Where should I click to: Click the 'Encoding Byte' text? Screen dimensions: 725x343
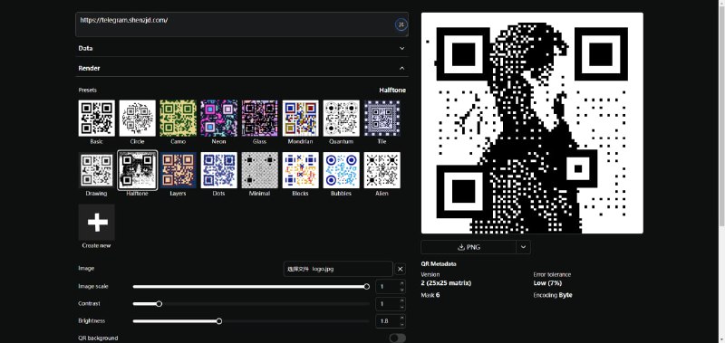pyautogui.click(x=553, y=295)
